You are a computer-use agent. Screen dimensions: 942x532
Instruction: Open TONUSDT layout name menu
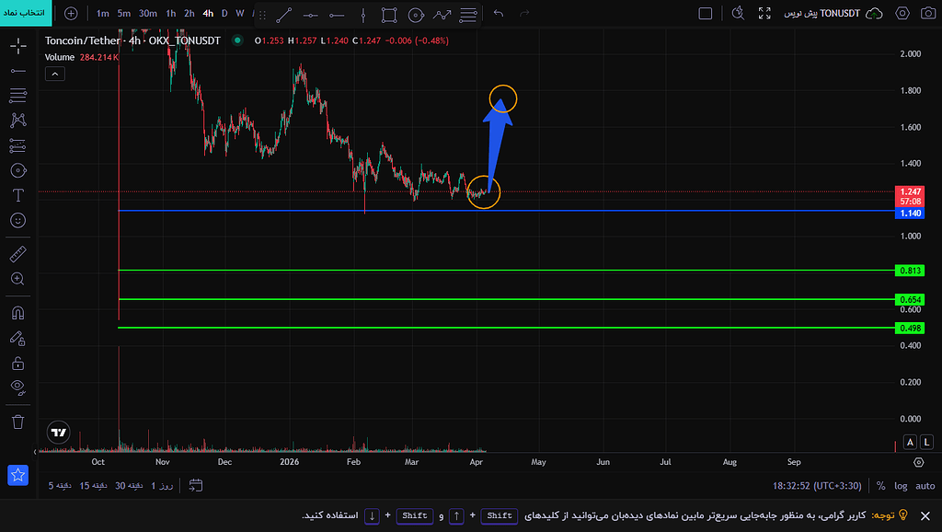(821, 13)
